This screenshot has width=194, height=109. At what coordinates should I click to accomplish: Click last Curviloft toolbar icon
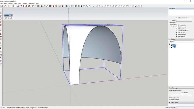click(11, 18)
